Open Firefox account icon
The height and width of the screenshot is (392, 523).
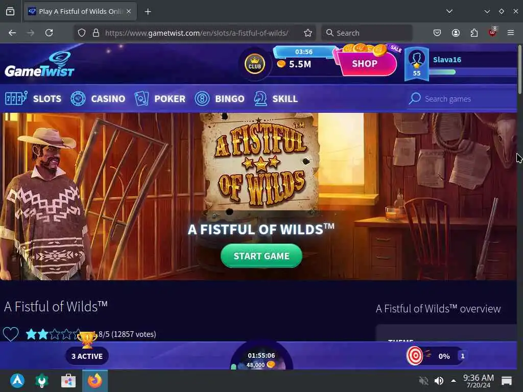coord(456,33)
